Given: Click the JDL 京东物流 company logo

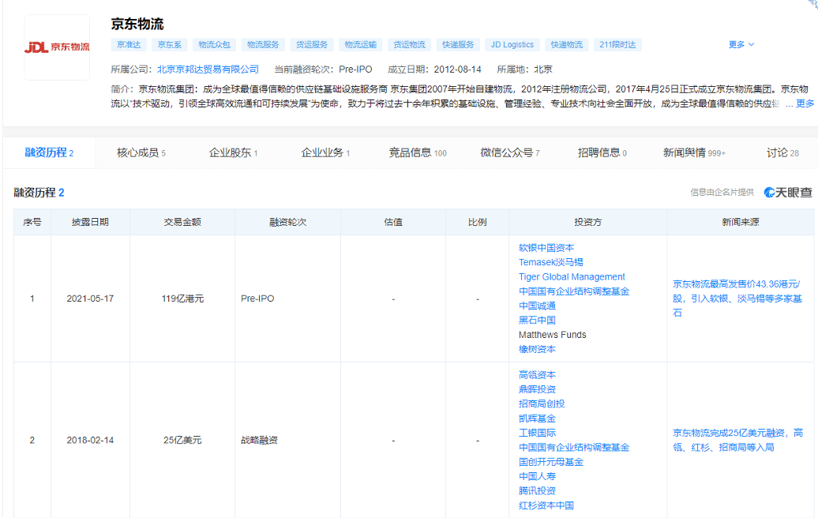Looking at the screenshot, I should (57, 47).
